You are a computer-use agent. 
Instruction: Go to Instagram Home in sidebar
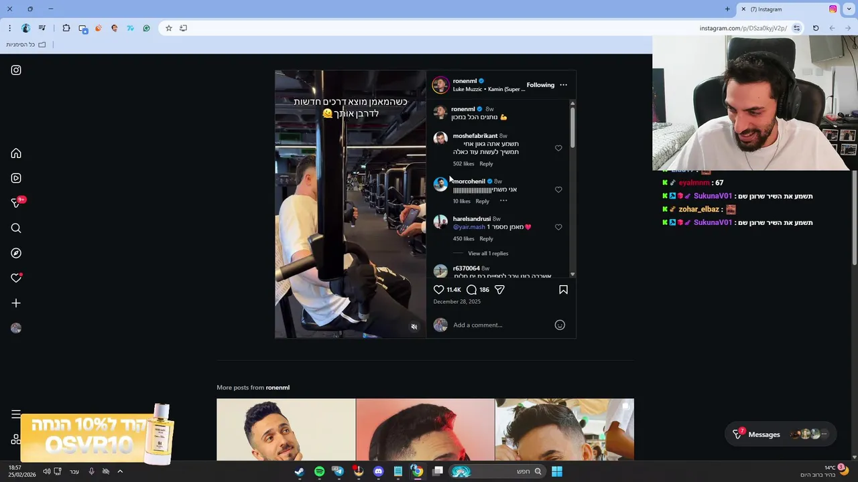pyautogui.click(x=16, y=153)
